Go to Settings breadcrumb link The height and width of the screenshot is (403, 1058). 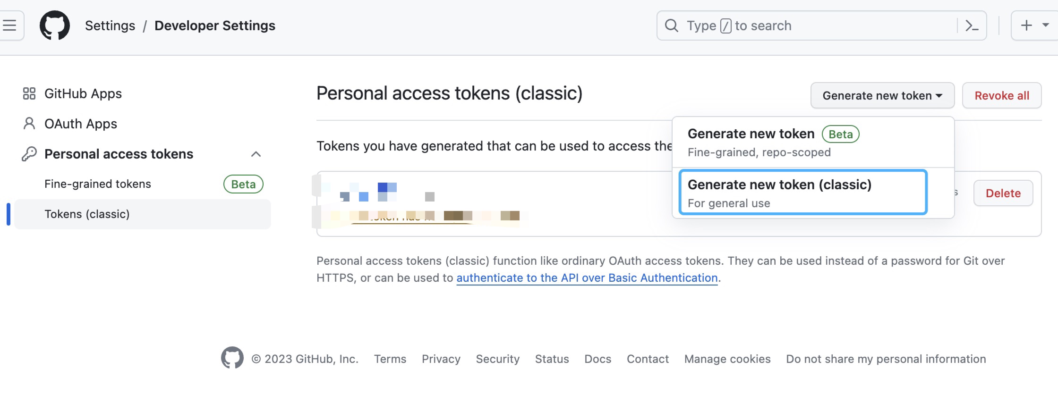[x=110, y=25]
